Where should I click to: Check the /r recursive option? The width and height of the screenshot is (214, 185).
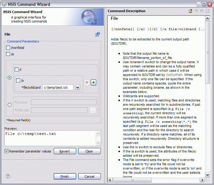point(16,69)
